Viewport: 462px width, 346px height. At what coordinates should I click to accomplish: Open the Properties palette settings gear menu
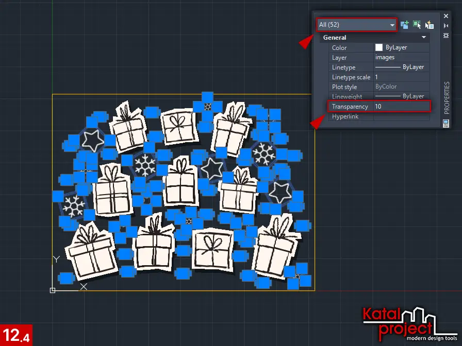click(446, 35)
